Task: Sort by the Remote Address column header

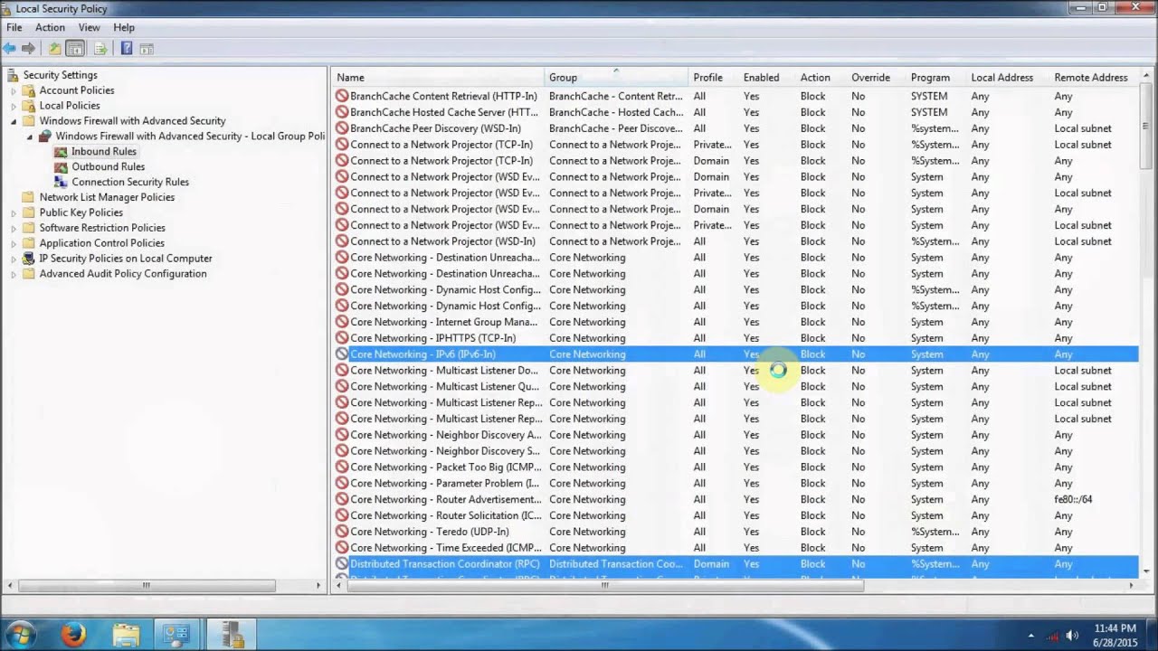Action: click(x=1094, y=78)
